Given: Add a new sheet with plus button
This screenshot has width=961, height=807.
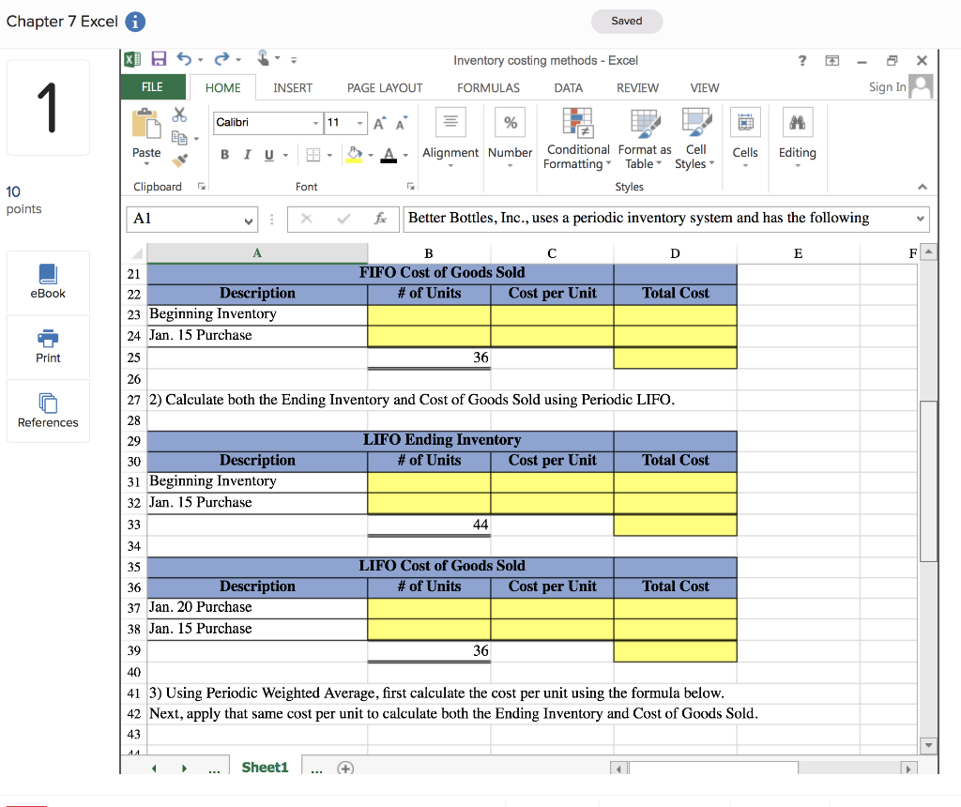Looking at the screenshot, I should [345, 769].
